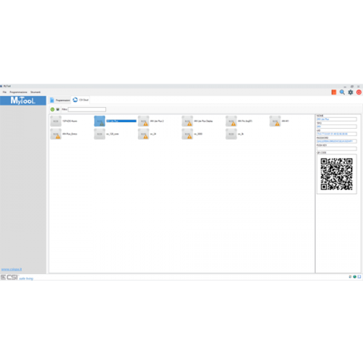The image size is (363, 363).
Task: Open the File menu
Action: (4, 91)
